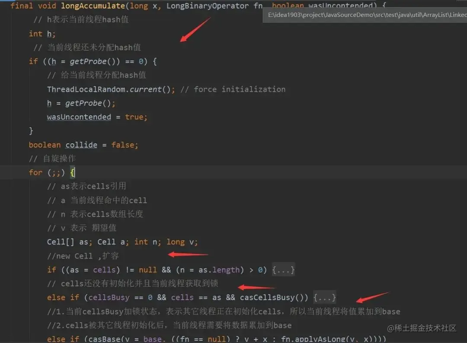Click the 'Cell[] as;' declaration
The width and height of the screenshot is (467, 343).
[x=70, y=242]
